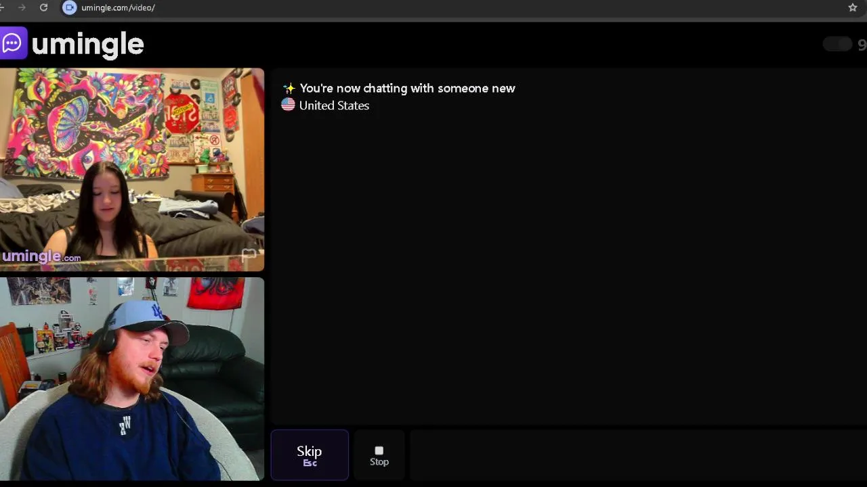
Task: Select the "United States" country text
Action: click(334, 106)
